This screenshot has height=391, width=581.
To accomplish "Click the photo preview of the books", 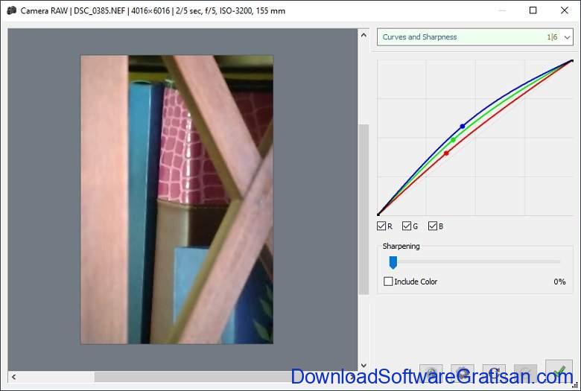I will 177,200.
